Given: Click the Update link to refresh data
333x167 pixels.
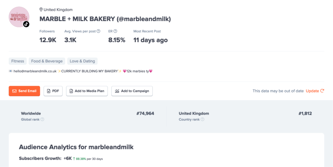Looking at the screenshot, I should pyautogui.click(x=312, y=91).
